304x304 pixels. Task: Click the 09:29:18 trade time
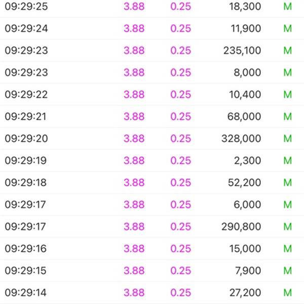click(x=26, y=182)
